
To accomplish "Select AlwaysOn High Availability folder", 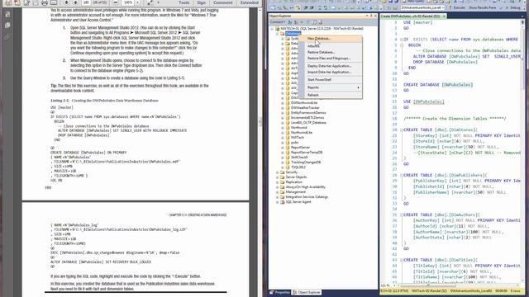I will pyautogui.click(x=305, y=187).
